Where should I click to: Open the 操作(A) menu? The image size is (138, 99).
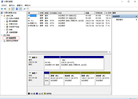coord(12,5)
